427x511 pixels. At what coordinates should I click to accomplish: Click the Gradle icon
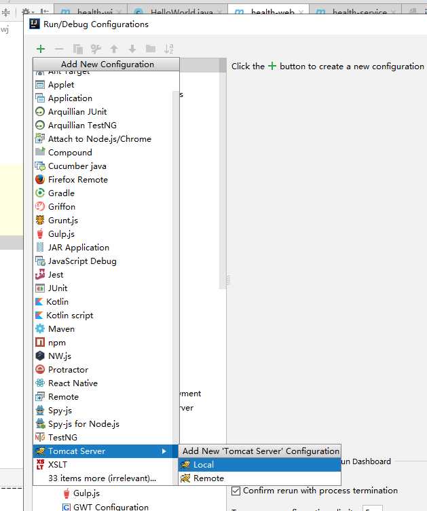click(x=40, y=193)
